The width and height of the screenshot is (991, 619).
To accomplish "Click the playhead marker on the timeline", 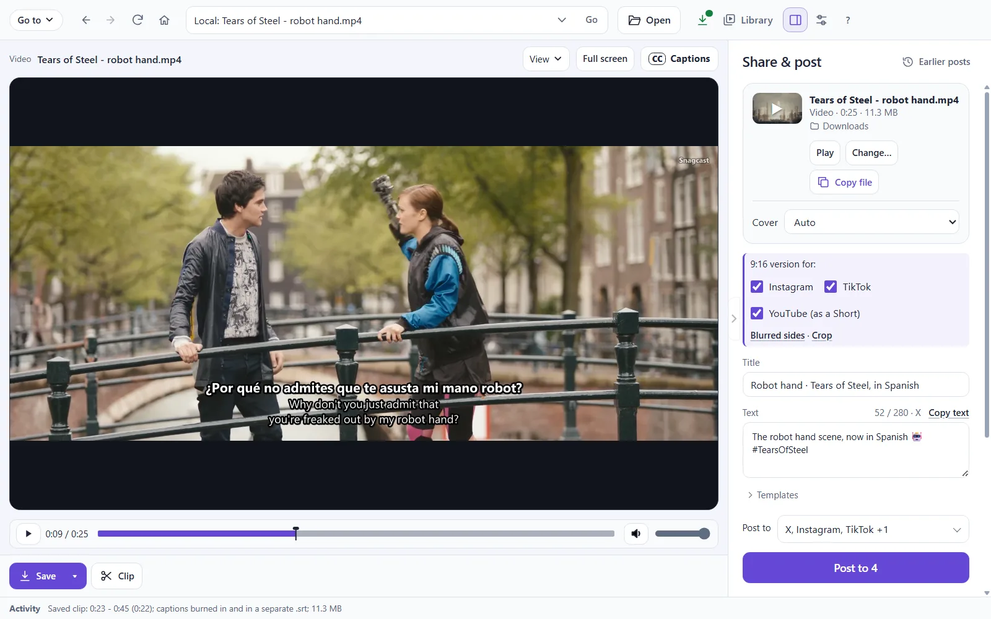I will click(x=296, y=533).
